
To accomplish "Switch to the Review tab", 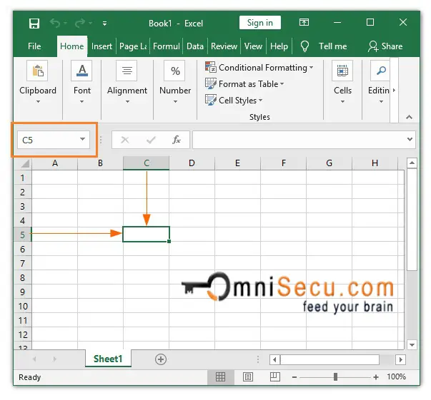I will [224, 46].
